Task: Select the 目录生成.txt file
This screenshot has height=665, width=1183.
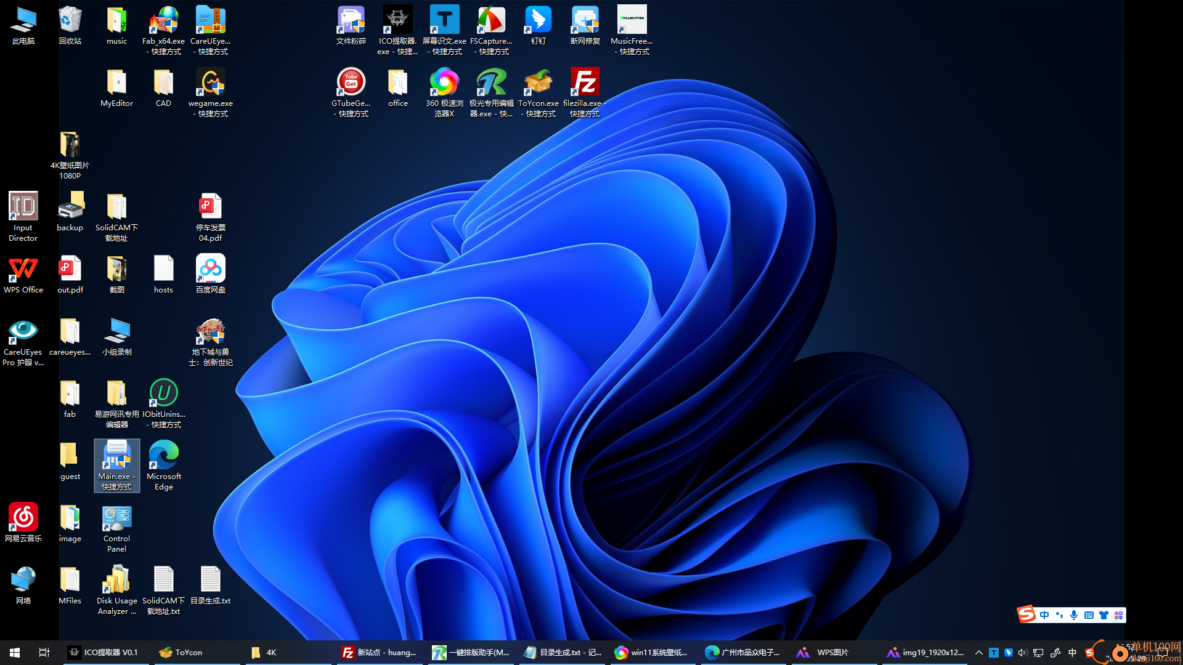Action: [x=211, y=586]
